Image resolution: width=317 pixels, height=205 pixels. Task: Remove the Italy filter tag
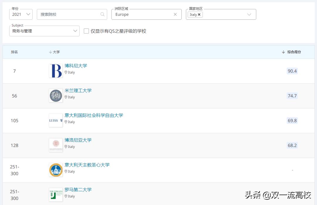tap(199, 14)
